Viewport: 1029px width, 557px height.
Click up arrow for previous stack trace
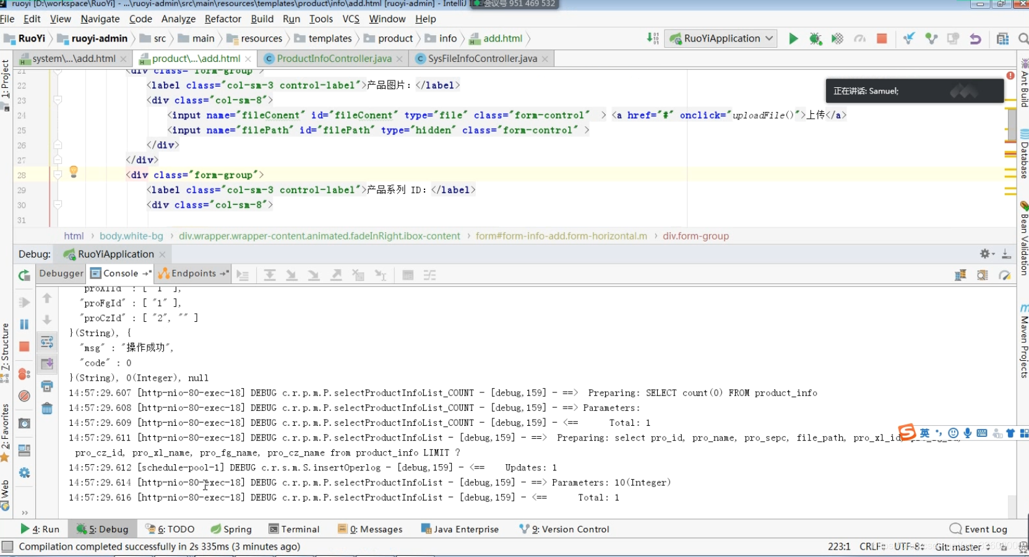tap(47, 298)
